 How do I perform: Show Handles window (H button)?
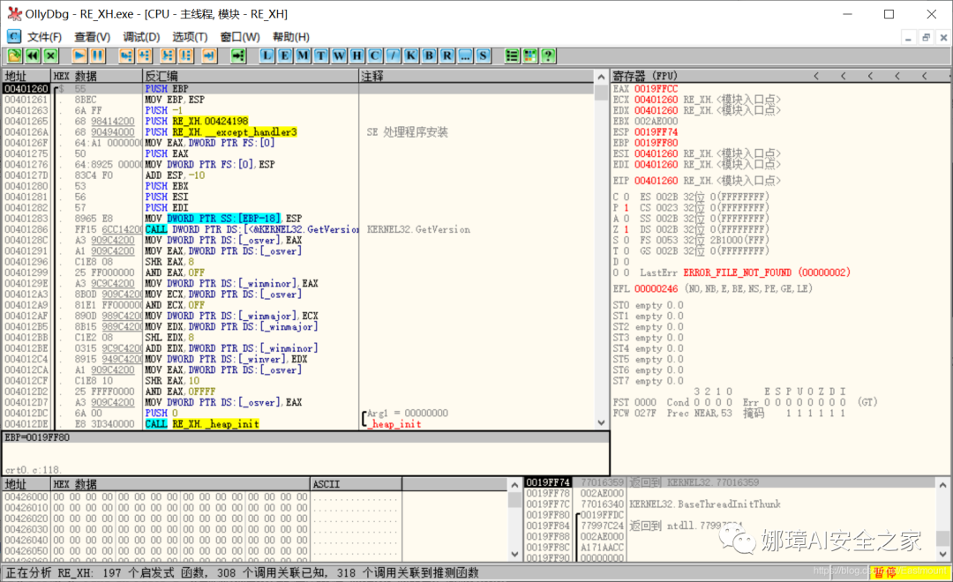click(x=356, y=56)
